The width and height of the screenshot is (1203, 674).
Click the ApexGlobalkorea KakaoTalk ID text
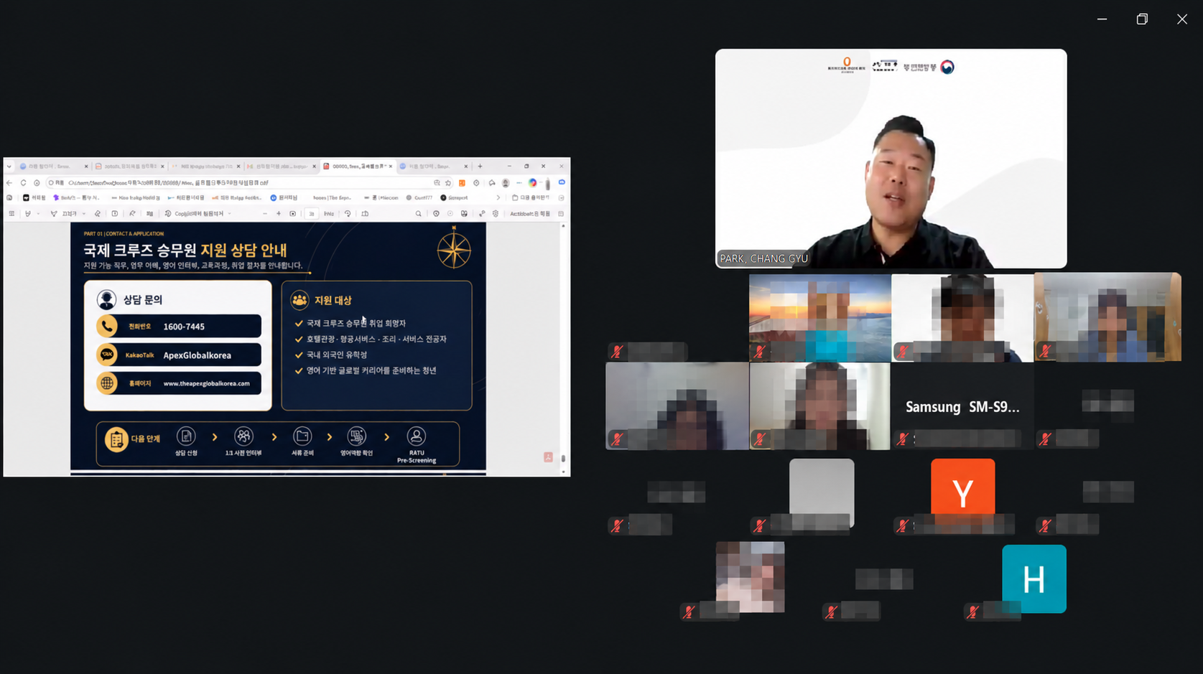pos(197,355)
